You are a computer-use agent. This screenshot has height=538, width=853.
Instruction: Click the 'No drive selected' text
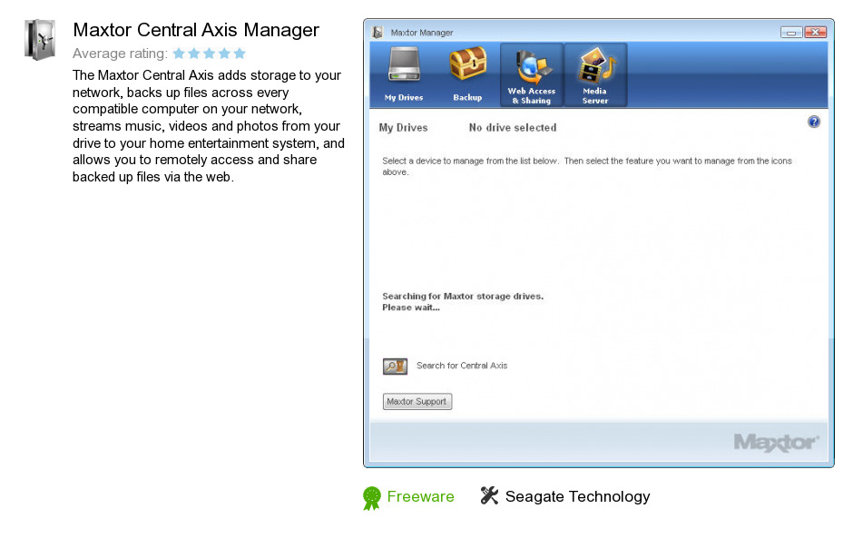coord(513,128)
